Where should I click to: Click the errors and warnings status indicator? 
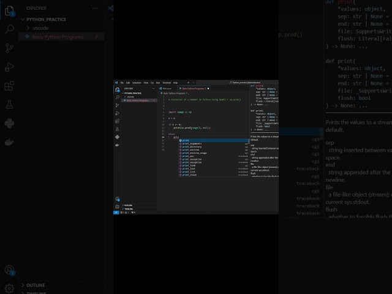(124, 213)
